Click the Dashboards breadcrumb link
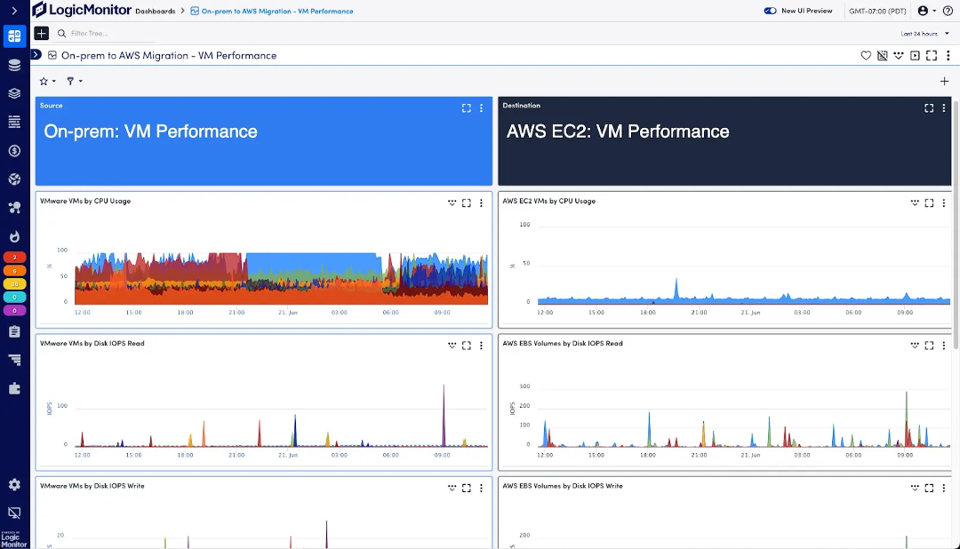 tap(155, 11)
